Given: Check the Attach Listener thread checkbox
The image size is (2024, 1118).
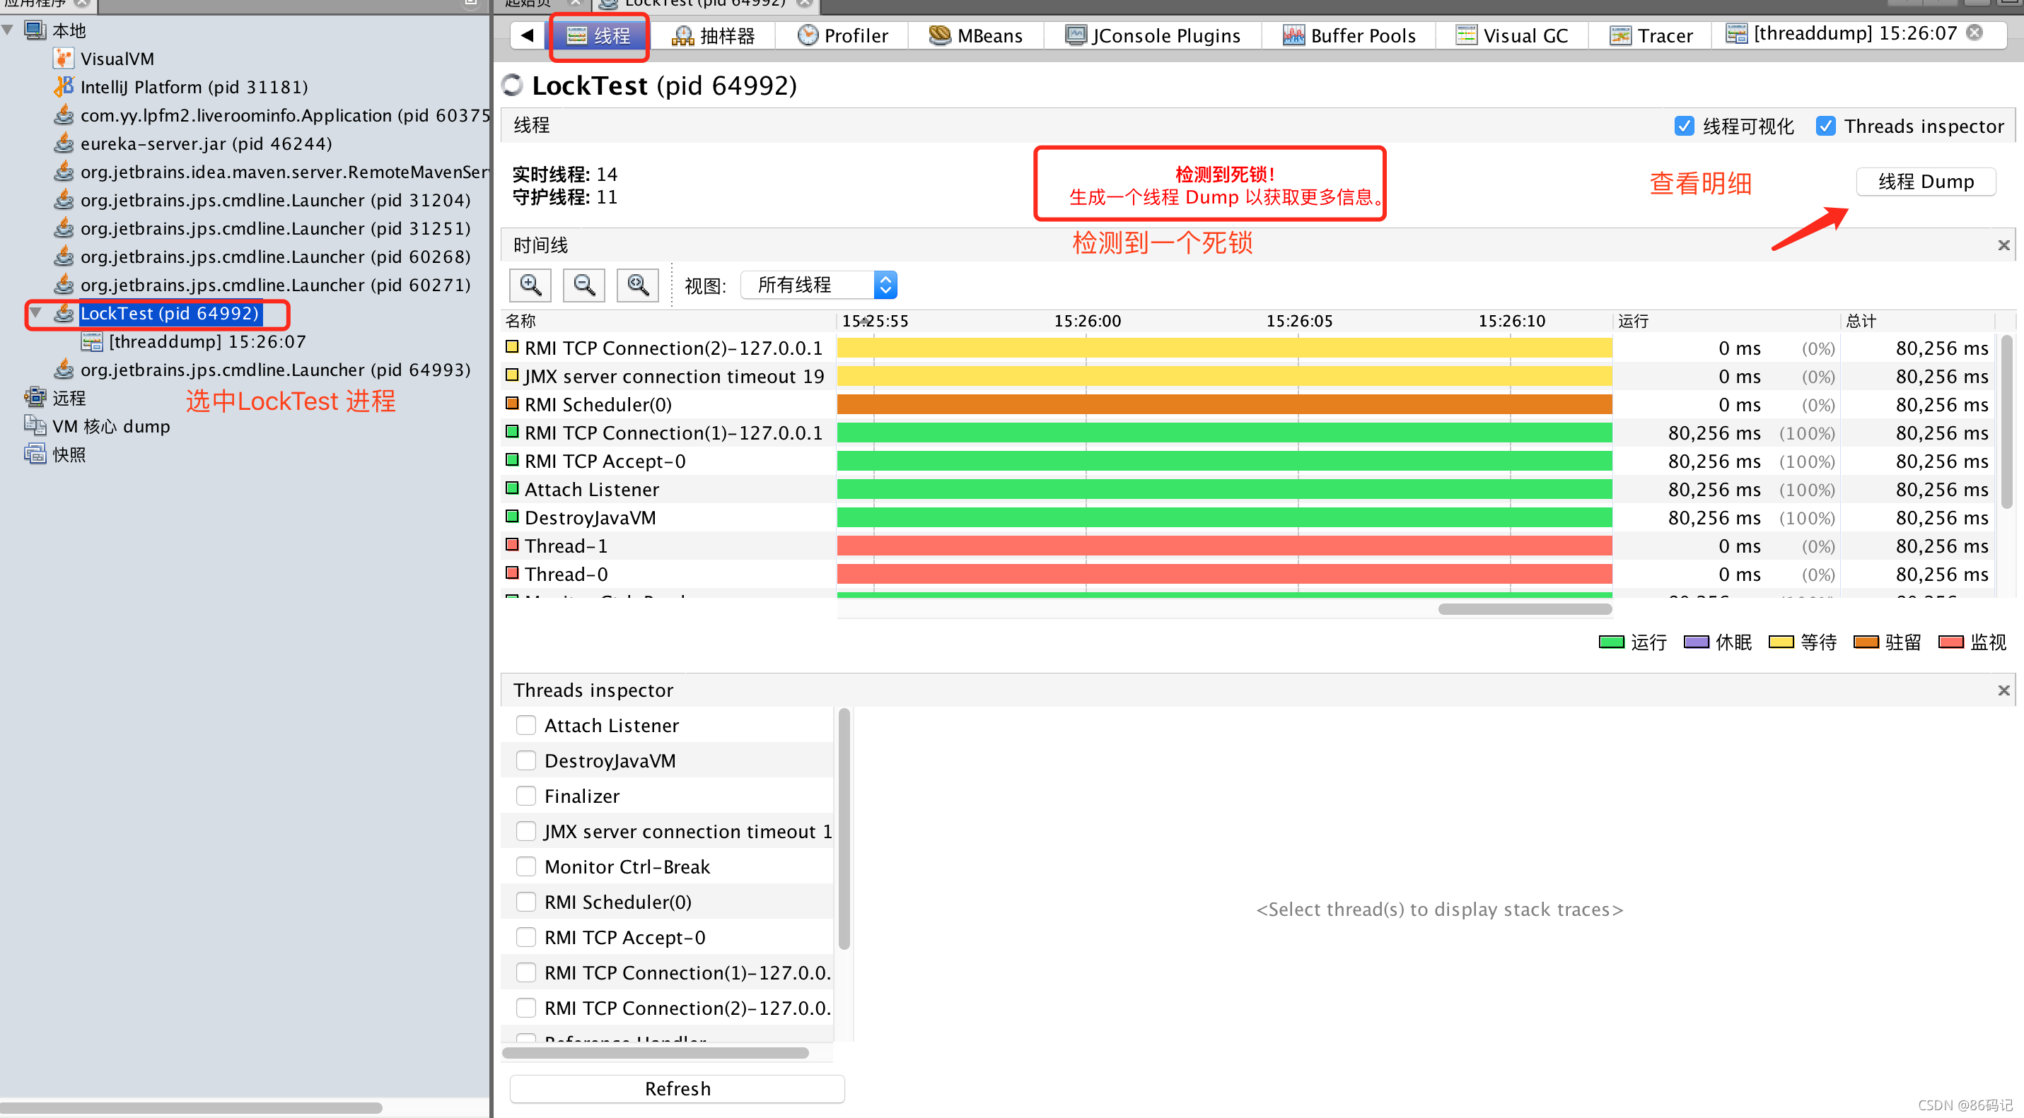Looking at the screenshot, I should click(525, 724).
